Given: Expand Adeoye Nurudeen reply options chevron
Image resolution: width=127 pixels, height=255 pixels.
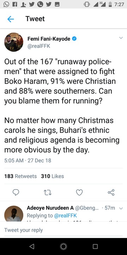Looking at the screenshot, I should tap(121, 208).
